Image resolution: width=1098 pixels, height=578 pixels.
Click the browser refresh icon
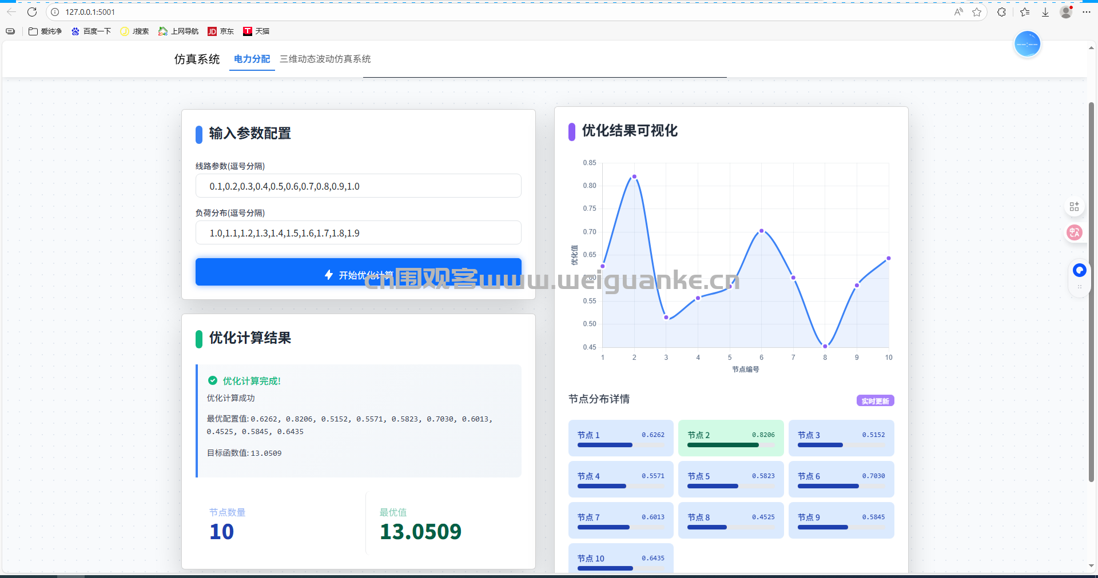32,12
